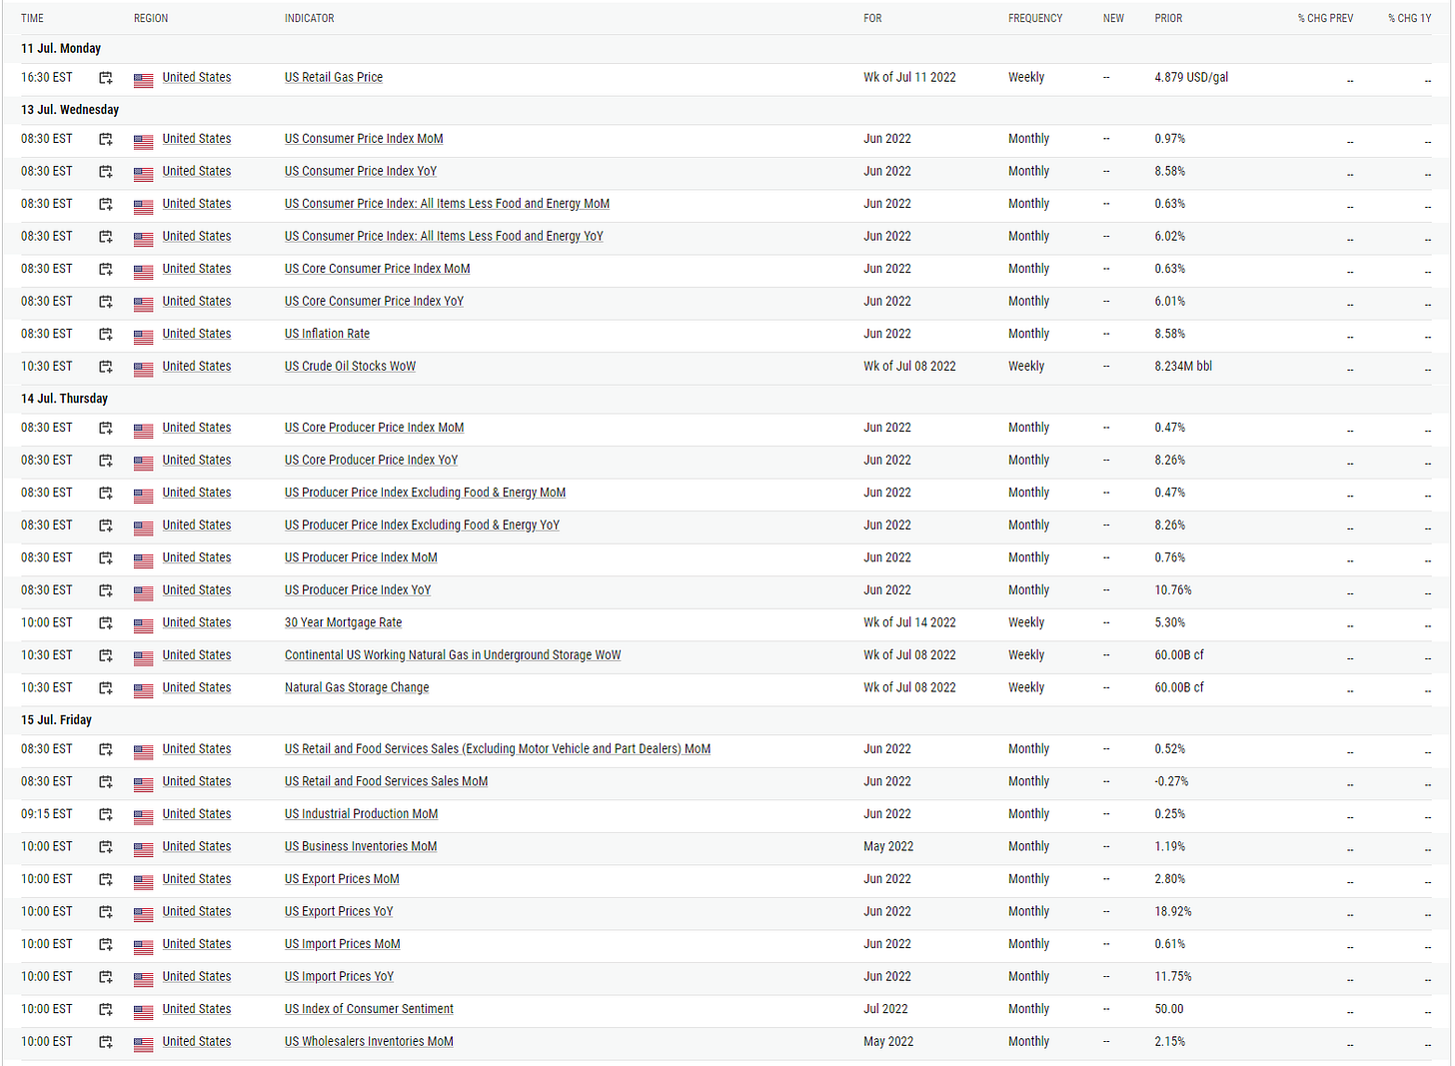Open Retail Sales Excluding Motor Vehicle Dealers MoM link

click(x=498, y=748)
